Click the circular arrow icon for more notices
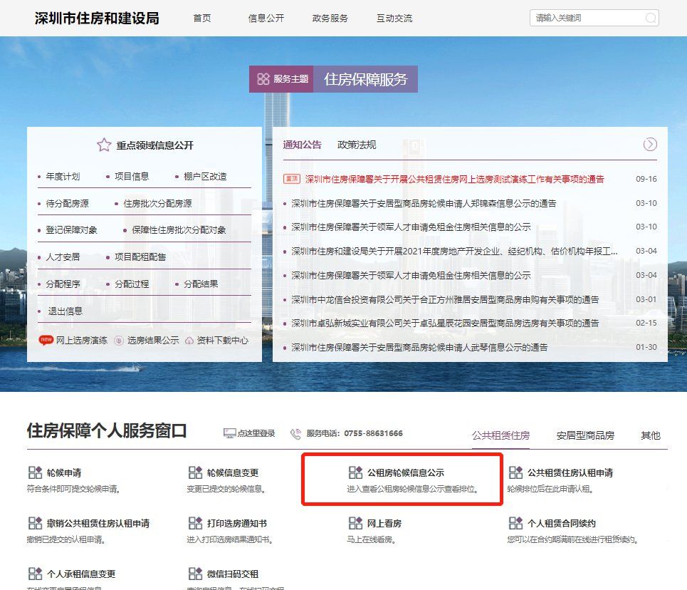Image resolution: width=687 pixels, height=590 pixels. coord(650,145)
